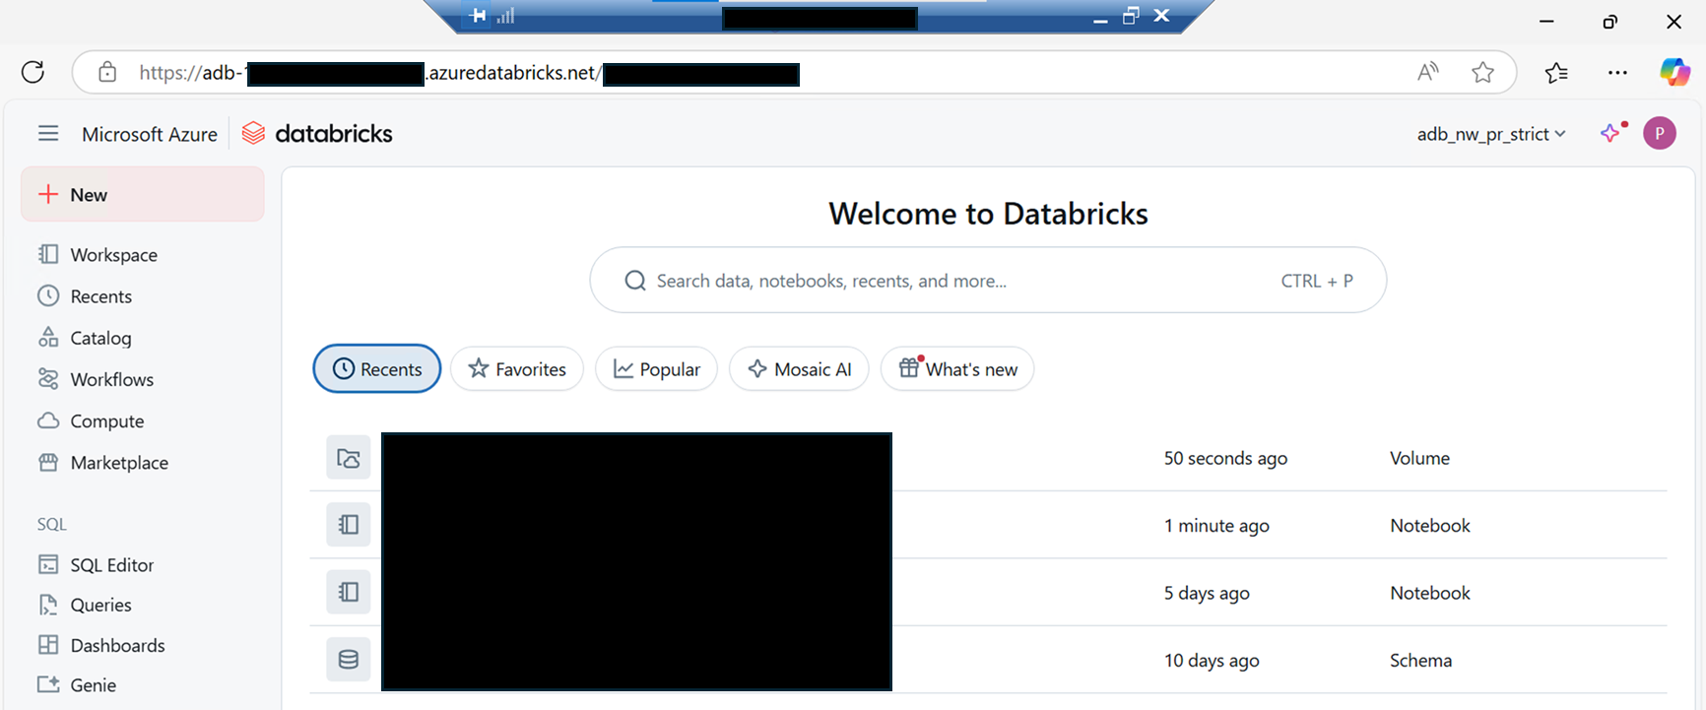Viewport: 1706px width, 710px height.
Task: Click the 'Volume' type label
Action: [1419, 458]
